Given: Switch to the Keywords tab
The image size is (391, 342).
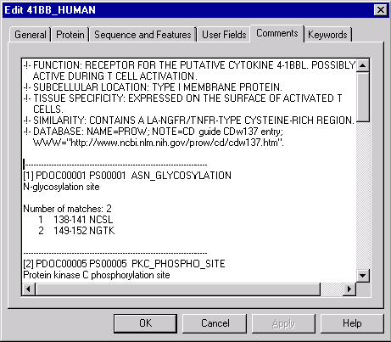Looking at the screenshot, I should [x=327, y=35].
